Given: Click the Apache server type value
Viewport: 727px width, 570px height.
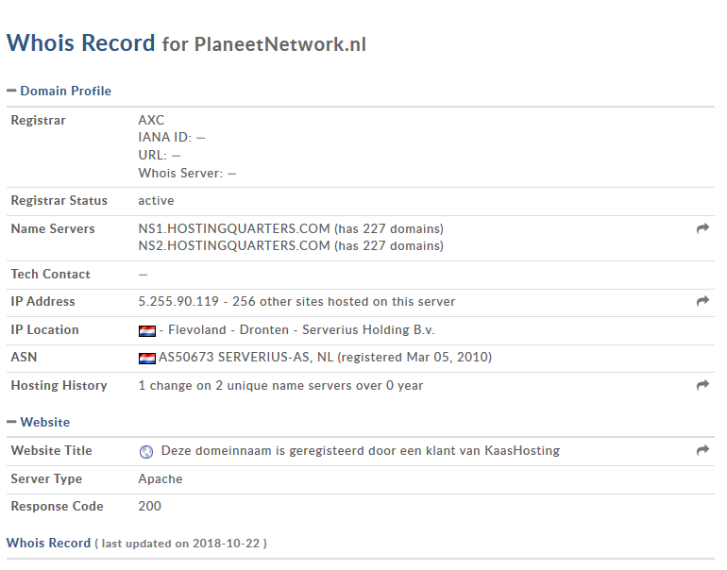Looking at the screenshot, I should [x=161, y=478].
